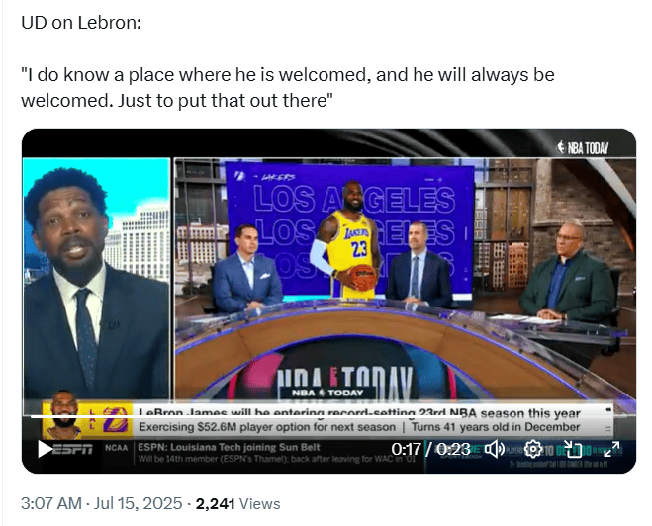View the 2,241 Views analytics
The width and height of the screenshot is (652, 526).
coord(237,503)
